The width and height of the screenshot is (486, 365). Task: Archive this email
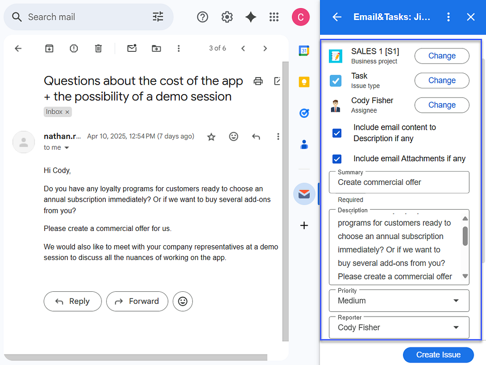[x=49, y=48]
